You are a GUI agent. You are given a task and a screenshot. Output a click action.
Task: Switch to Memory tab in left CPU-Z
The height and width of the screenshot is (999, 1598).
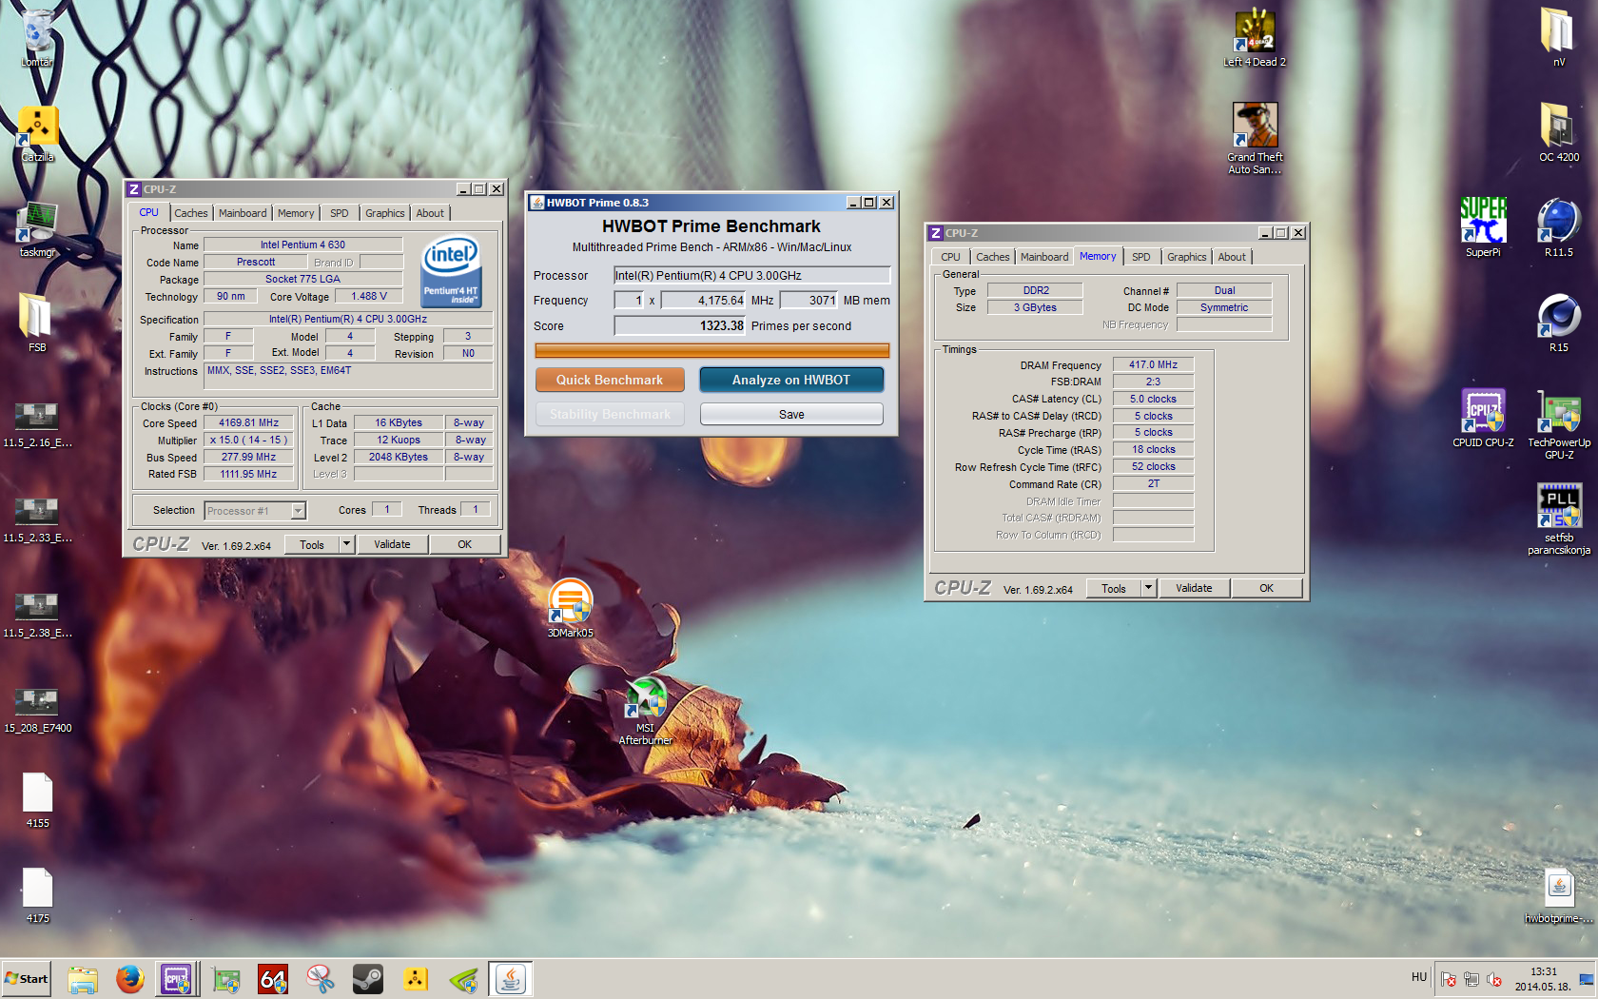[296, 213]
